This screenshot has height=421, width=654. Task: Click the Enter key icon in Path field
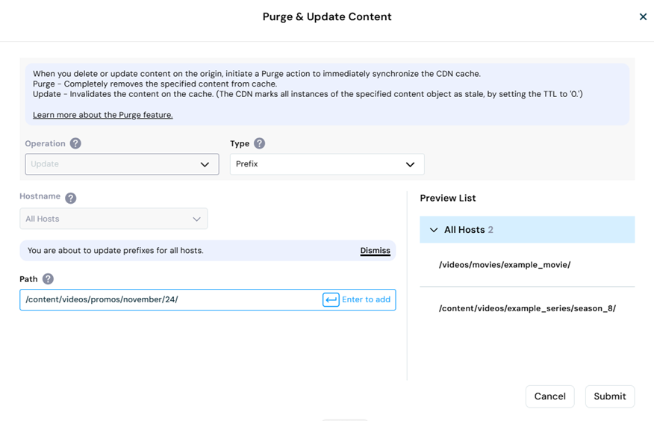tap(331, 299)
